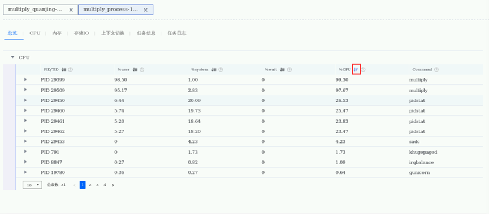The image size is (489, 214).
Task: Expand row PID 29460
Action: point(25,110)
